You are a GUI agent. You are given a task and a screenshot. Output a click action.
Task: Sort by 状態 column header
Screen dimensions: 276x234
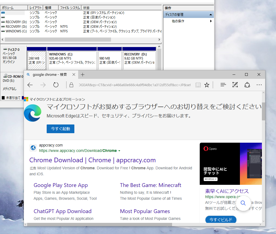coord(122,8)
